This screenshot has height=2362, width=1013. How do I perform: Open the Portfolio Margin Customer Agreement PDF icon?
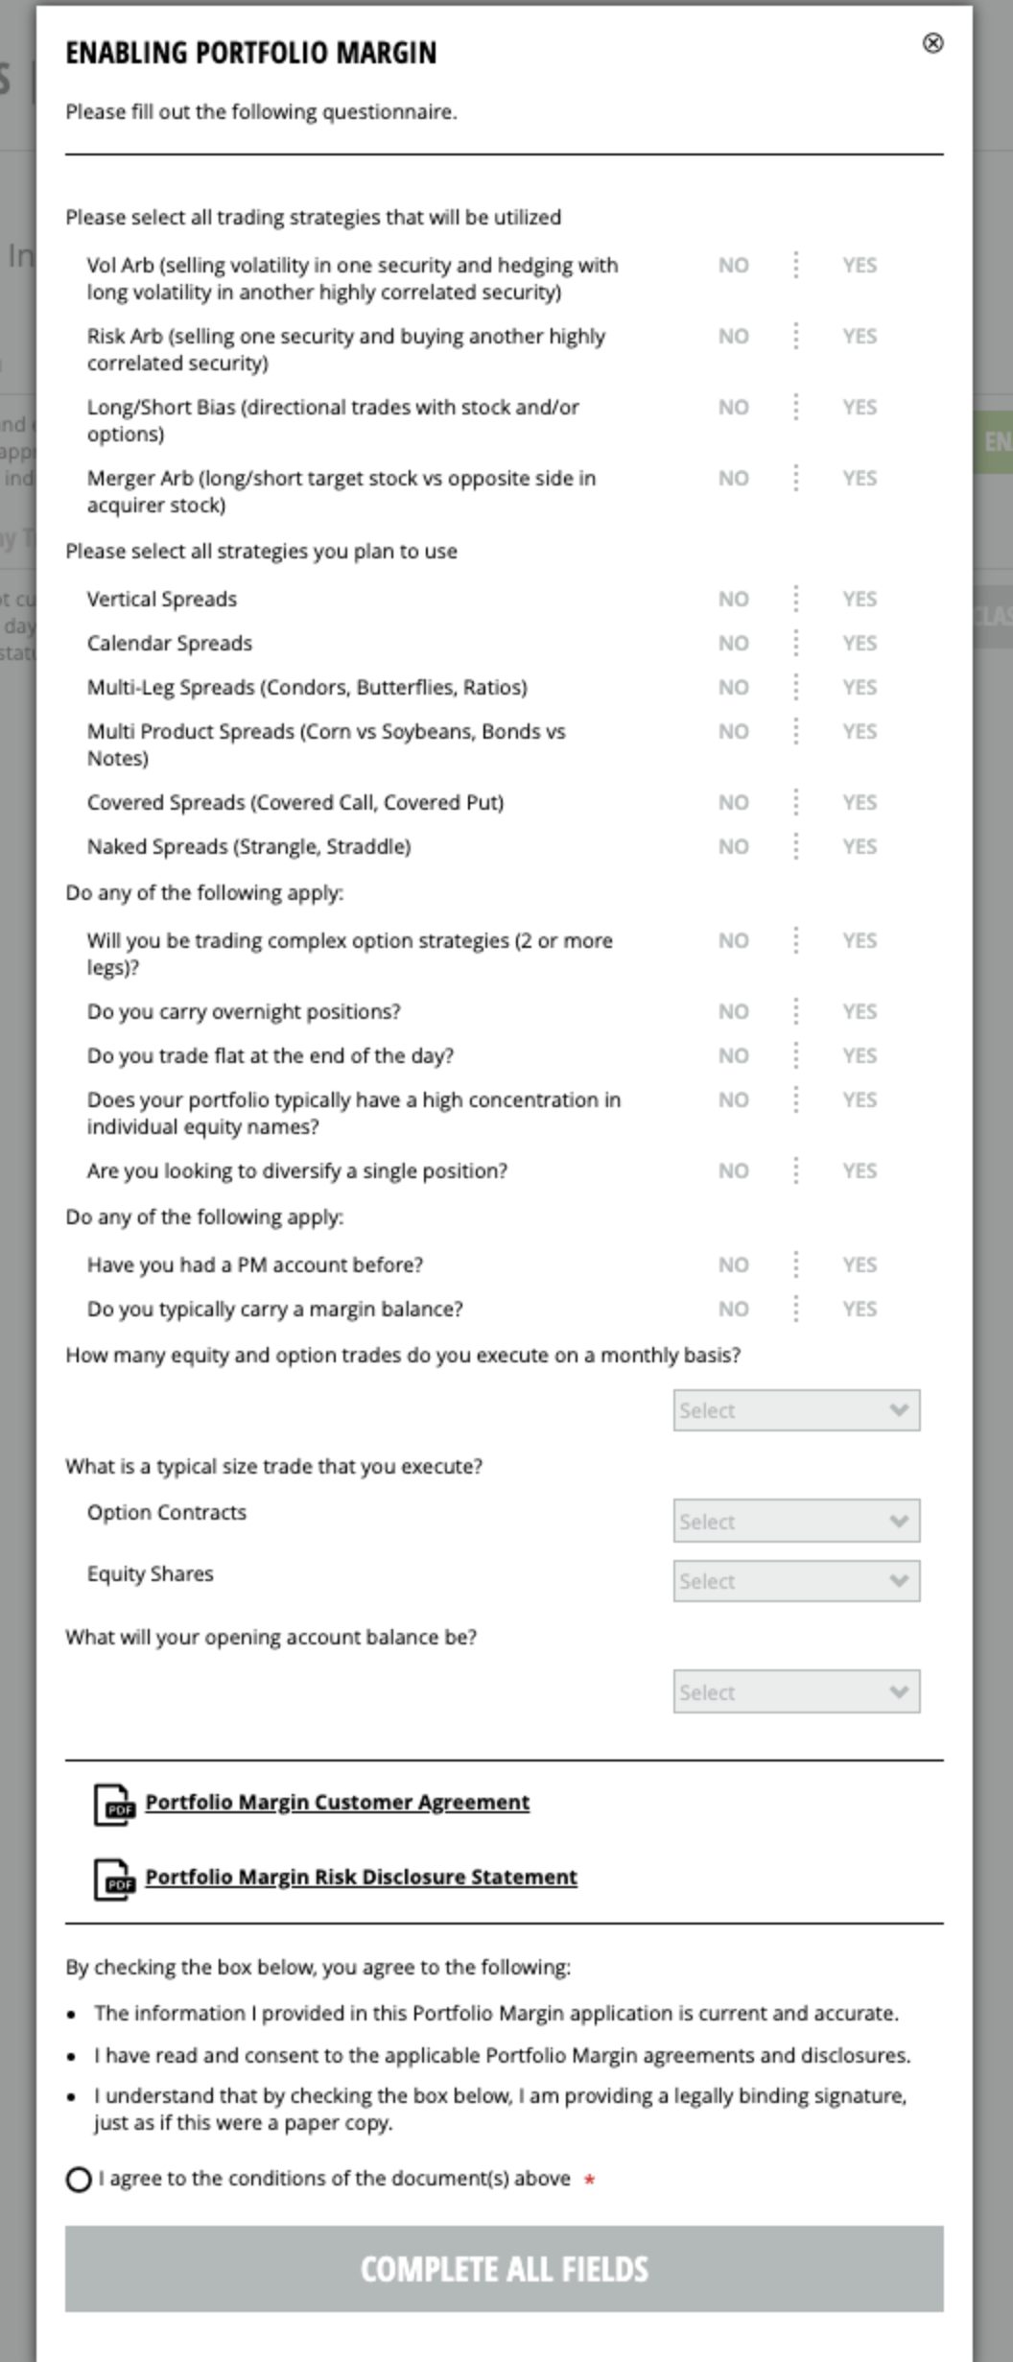[115, 1802]
